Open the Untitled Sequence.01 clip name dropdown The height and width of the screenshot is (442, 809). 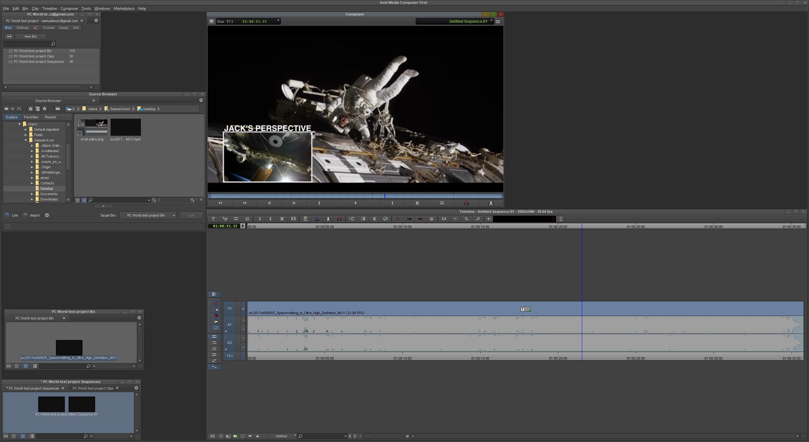[454, 21]
